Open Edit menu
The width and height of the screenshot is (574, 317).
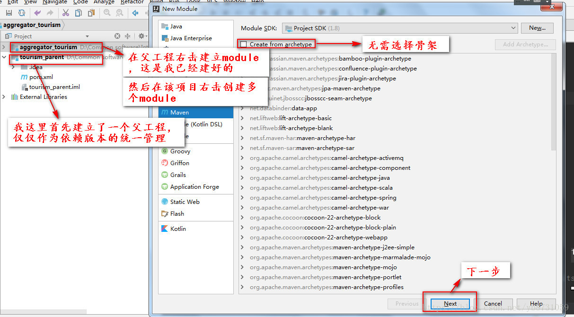(13, 2)
